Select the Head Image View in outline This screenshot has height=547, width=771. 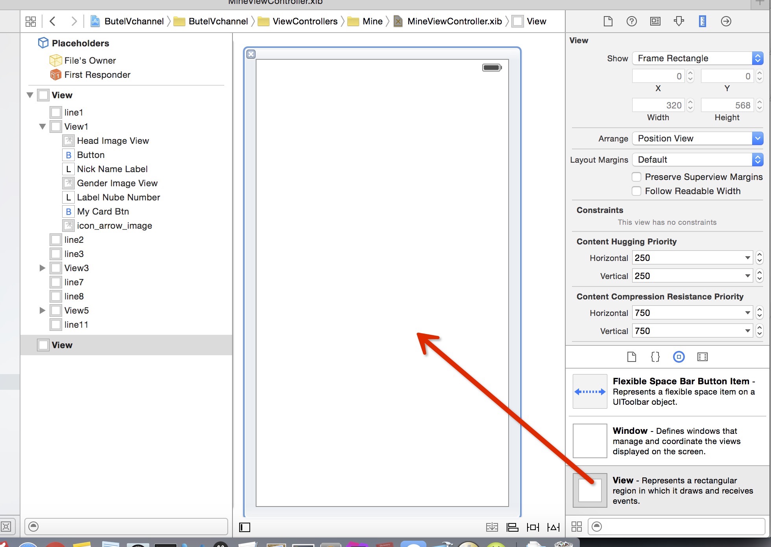pyautogui.click(x=113, y=140)
